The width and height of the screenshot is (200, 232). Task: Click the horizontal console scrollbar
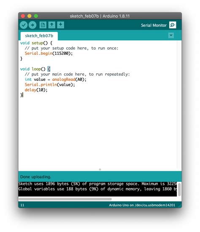(65, 199)
